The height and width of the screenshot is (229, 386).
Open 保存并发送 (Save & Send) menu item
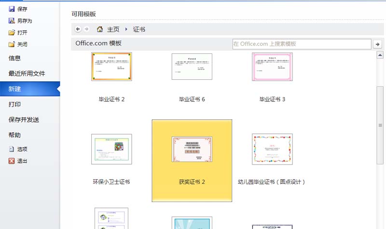[30, 120]
